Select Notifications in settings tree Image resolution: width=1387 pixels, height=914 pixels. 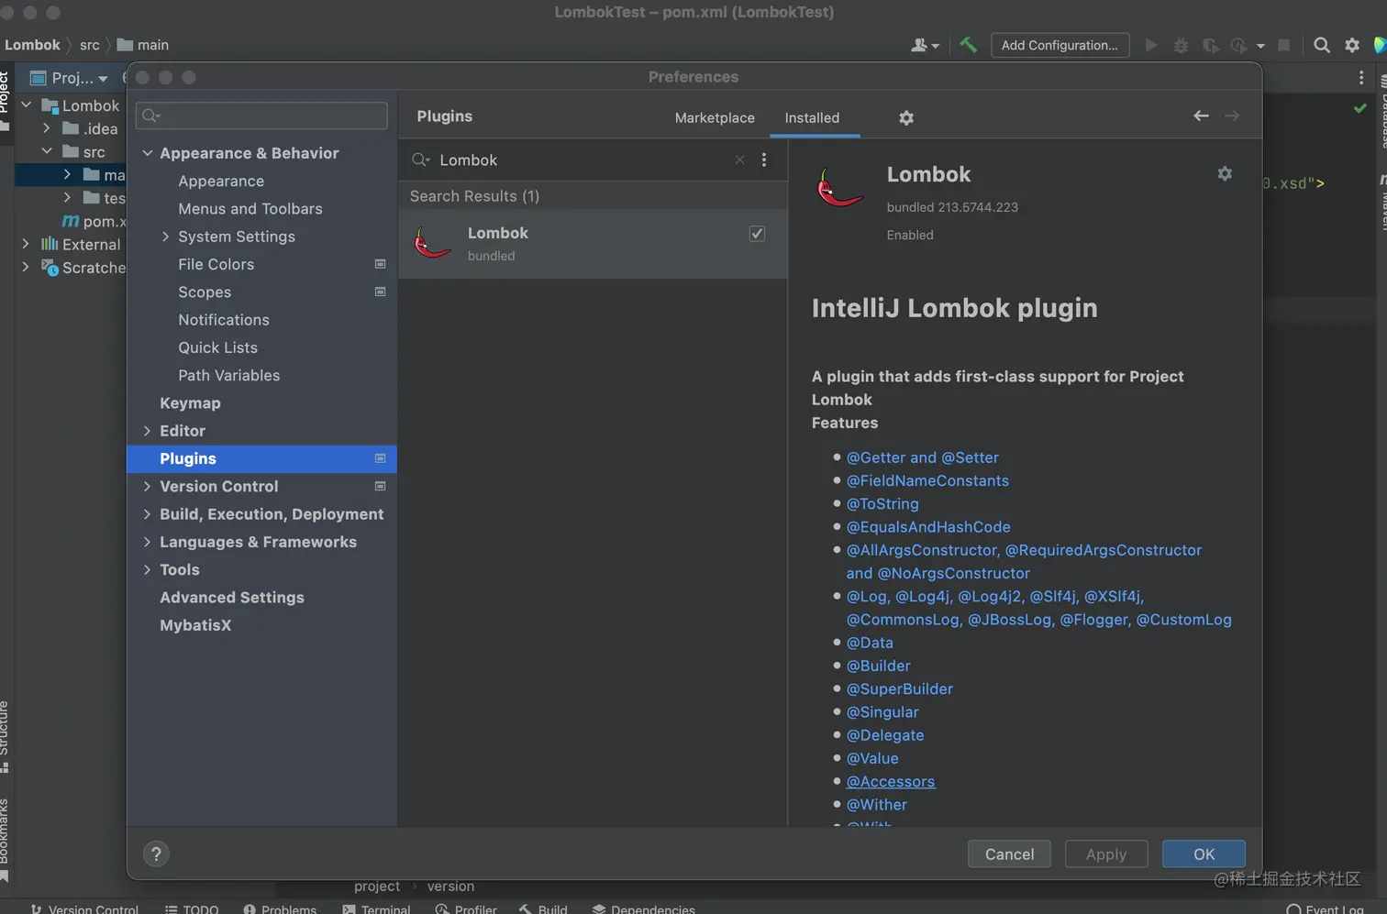(224, 320)
